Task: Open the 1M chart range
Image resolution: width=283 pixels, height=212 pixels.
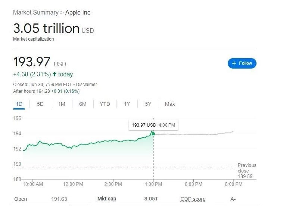Action: pyautogui.click(x=62, y=104)
